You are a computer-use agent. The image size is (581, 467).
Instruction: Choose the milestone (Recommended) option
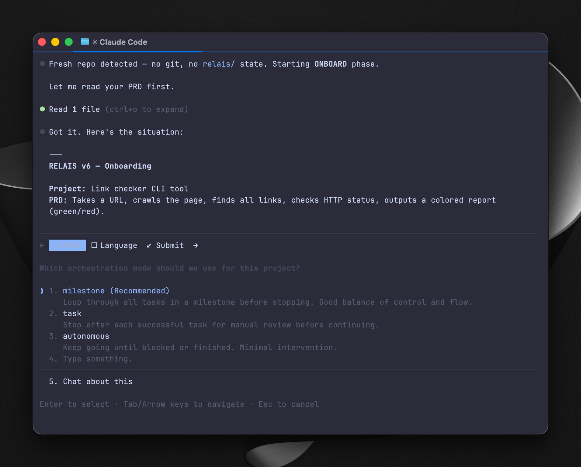116,291
